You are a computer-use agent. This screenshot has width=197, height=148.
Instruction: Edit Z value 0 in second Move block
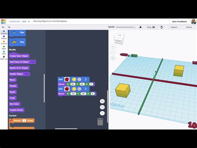(x=93, y=94)
